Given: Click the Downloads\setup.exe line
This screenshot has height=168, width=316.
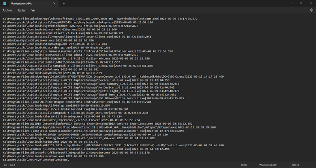Looking at the screenshot, I should [x=51, y=142].
